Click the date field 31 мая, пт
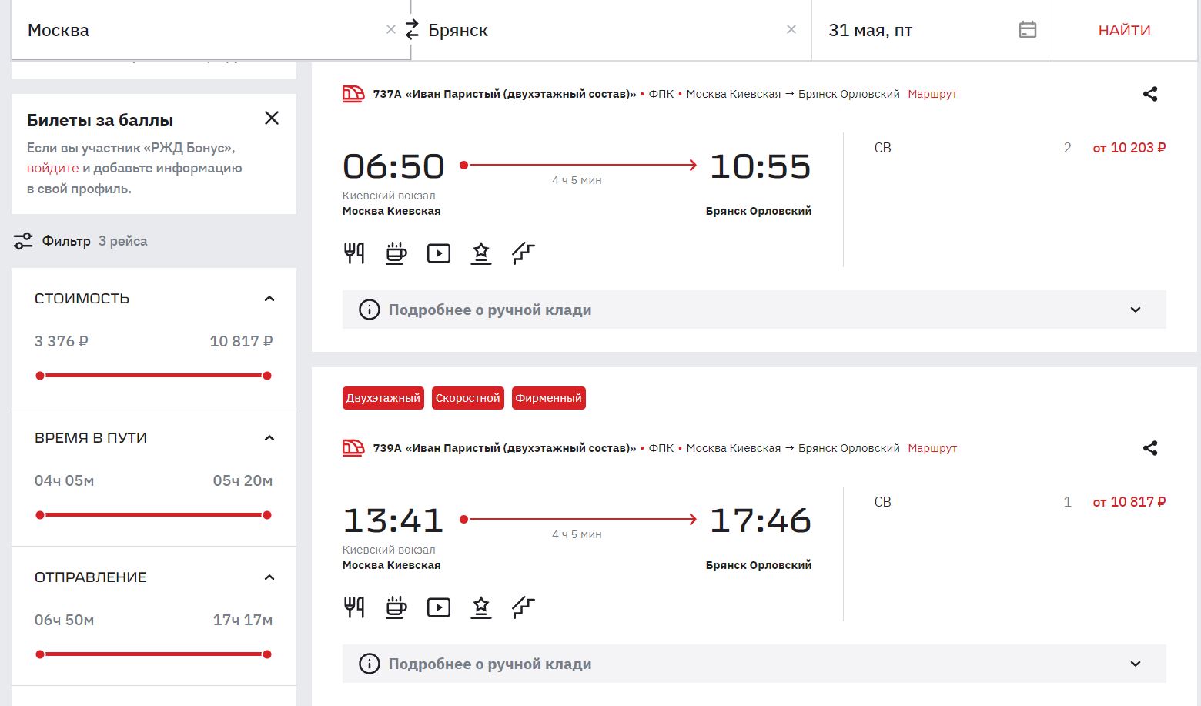 [x=932, y=30]
